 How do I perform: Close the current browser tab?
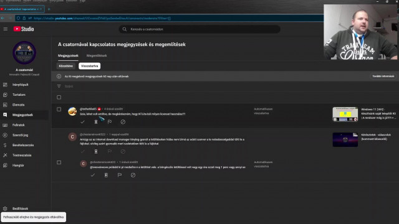pyautogui.click(x=41, y=9)
